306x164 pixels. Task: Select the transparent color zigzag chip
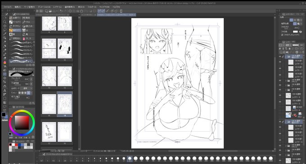[x=4, y=120]
